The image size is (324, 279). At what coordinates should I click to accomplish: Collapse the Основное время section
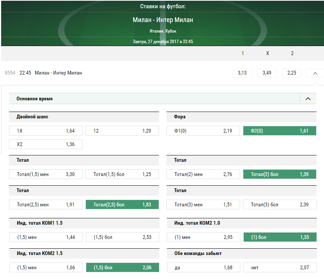pyautogui.click(x=308, y=98)
